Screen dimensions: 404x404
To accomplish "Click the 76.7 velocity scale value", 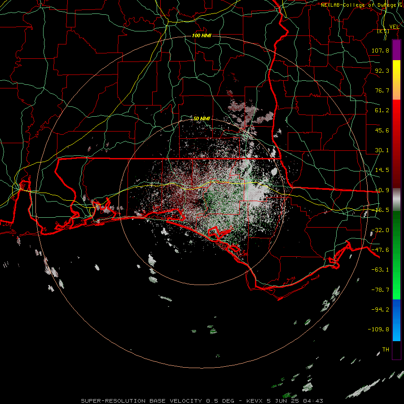I will [x=382, y=90].
